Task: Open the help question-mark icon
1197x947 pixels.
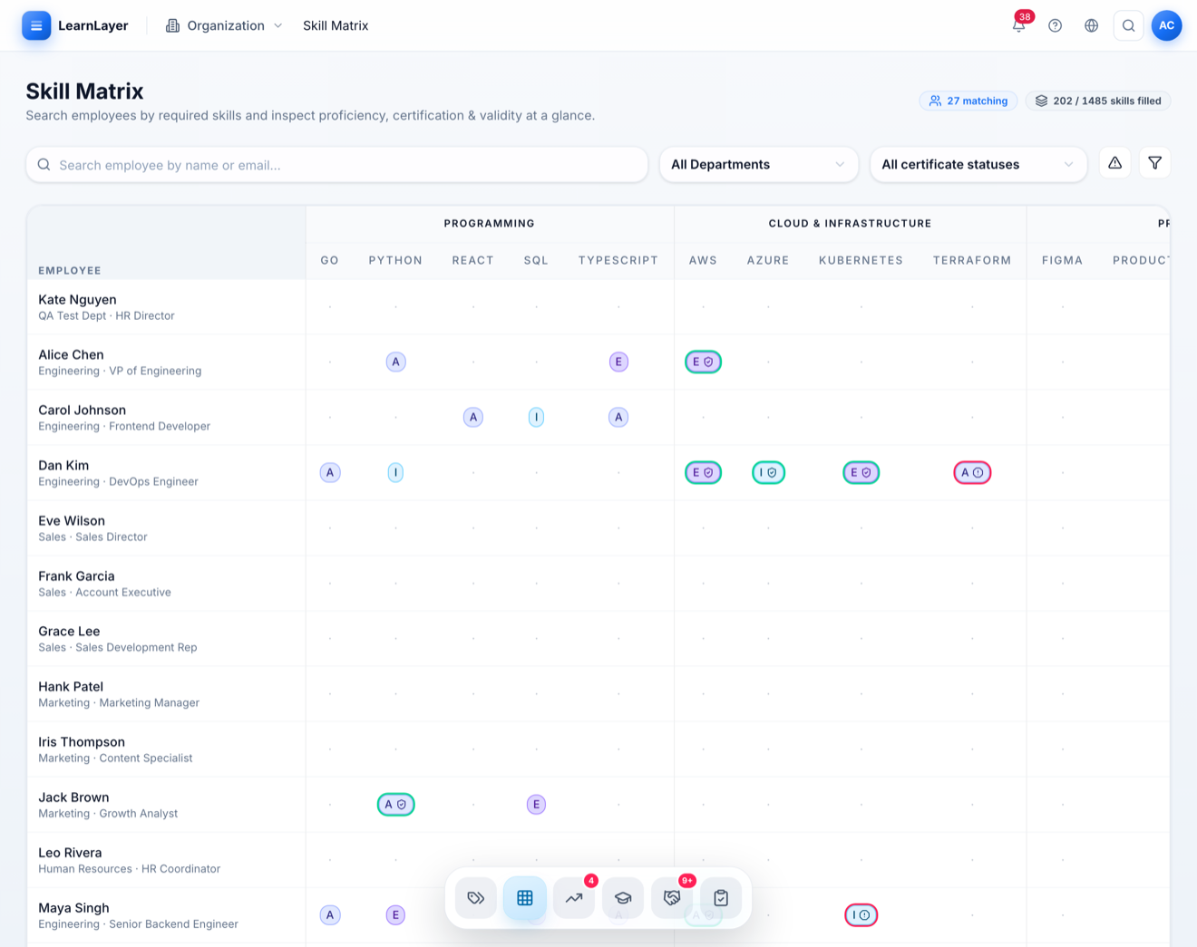Action: 1055,25
